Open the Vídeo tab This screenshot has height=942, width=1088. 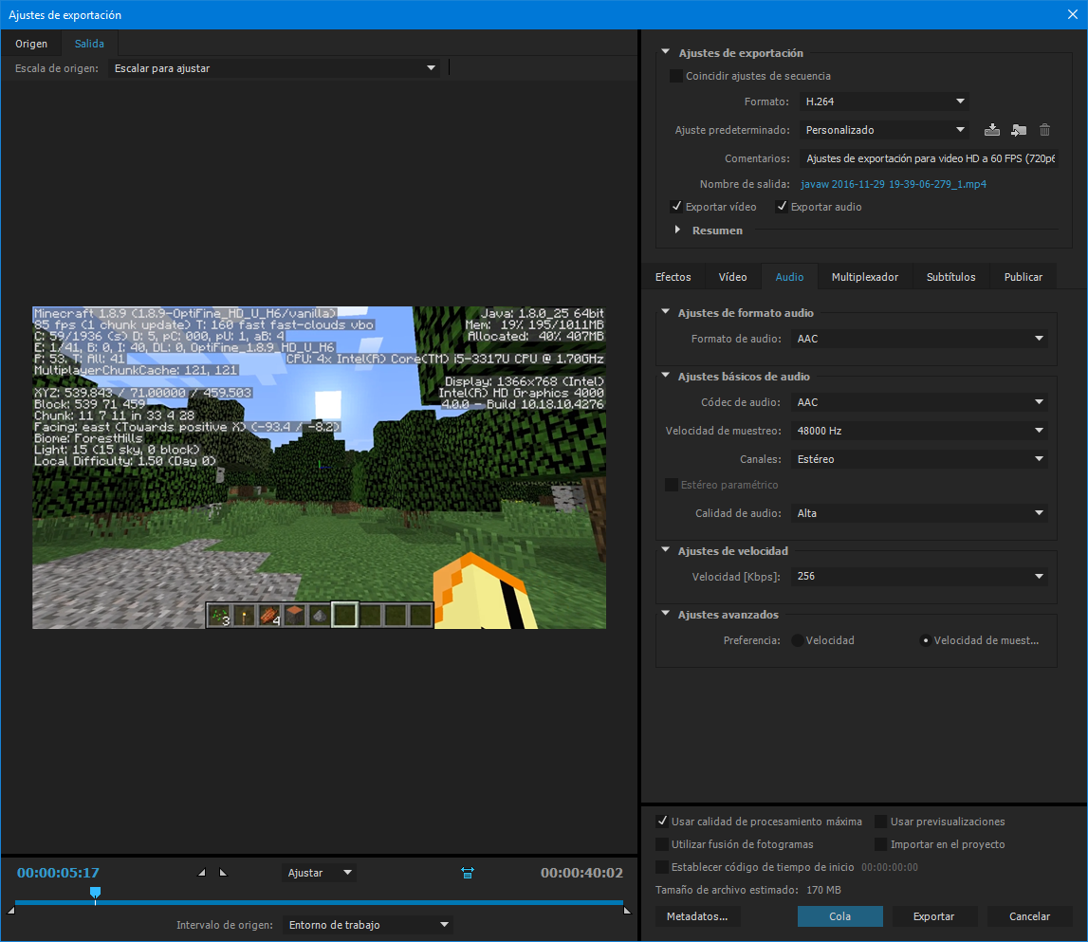[732, 277]
